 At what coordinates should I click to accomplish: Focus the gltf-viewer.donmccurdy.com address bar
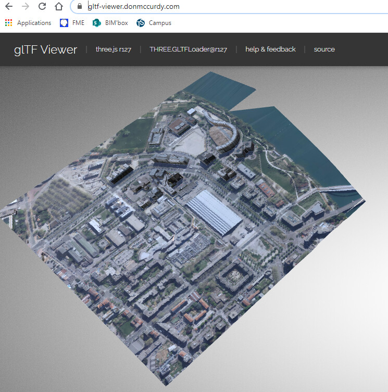[208, 7]
